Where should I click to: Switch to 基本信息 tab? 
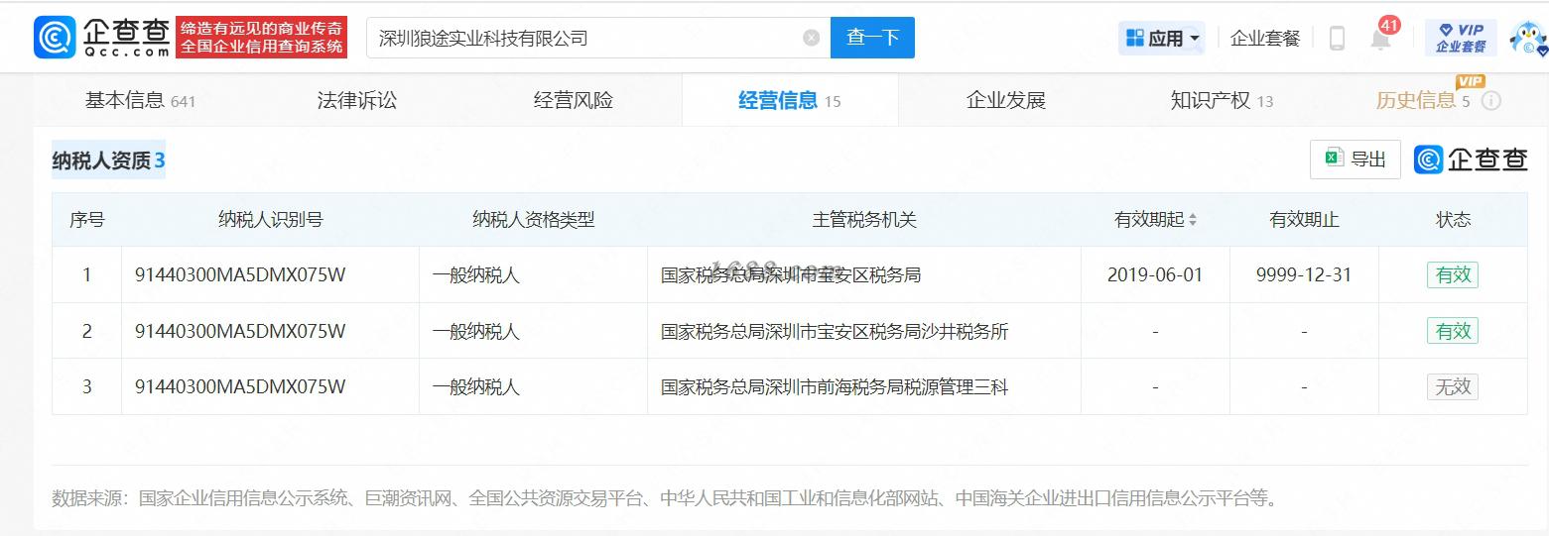tap(140, 100)
